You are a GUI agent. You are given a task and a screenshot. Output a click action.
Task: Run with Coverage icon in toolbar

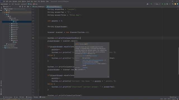click(167, 4)
